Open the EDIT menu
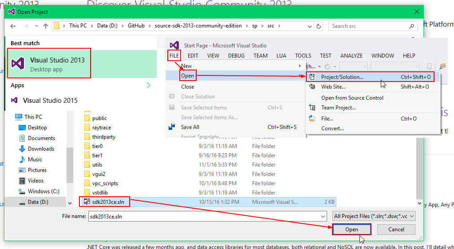 (x=193, y=55)
